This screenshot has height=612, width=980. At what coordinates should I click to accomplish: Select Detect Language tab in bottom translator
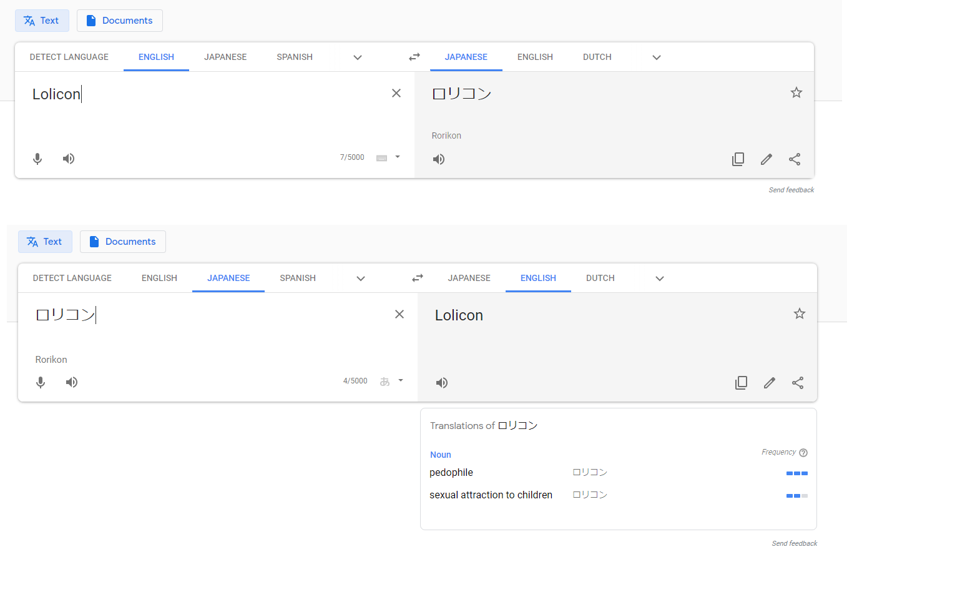point(72,278)
